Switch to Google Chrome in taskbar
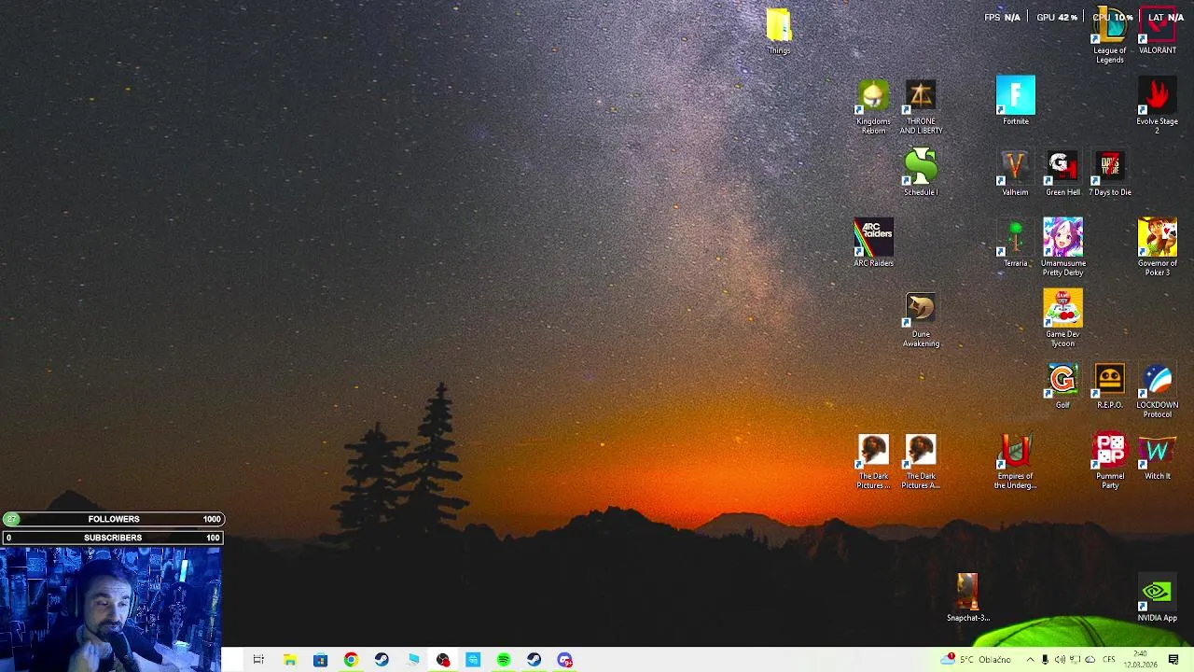The height and width of the screenshot is (672, 1194). 351,660
